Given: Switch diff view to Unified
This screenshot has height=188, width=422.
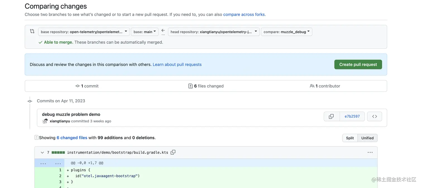Looking at the screenshot, I should click(367, 138).
